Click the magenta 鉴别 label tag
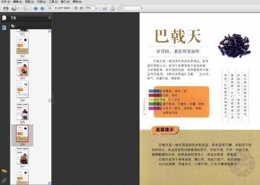Image resolution: width=260 pixels, height=185 pixels. tap(155, 108)
